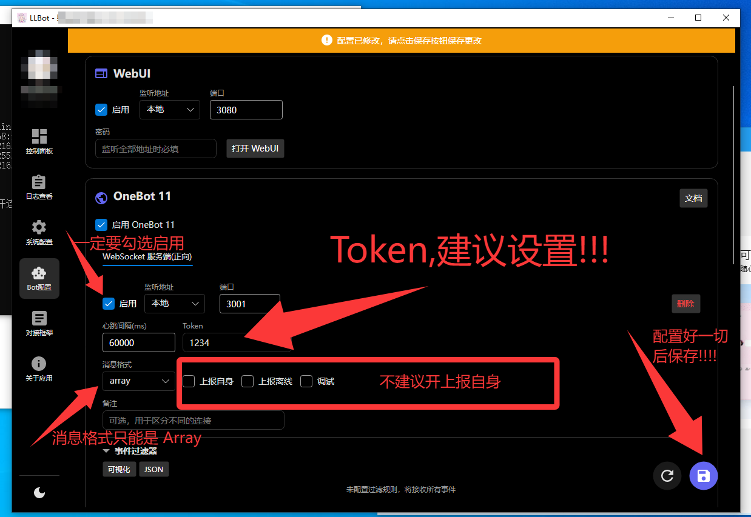This screenshot has height=517, width=751.
Task: Switch filter to 可视化 mode
Action: (x=119, y=469)
